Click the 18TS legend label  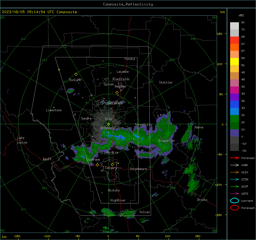245,193
